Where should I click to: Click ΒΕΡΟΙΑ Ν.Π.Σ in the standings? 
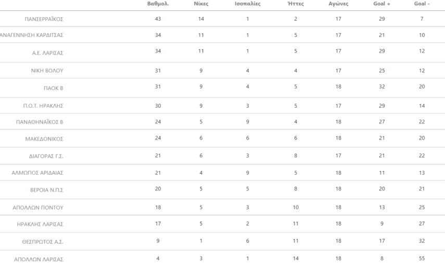pos(49,190)
